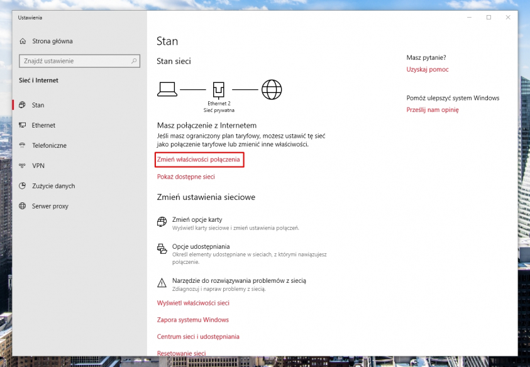Launch Narzędzie do rozwiązywania problemów z siecią
530x367 pixels.
click(x=239, y=281)
